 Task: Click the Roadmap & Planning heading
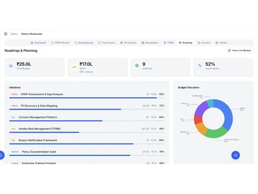(x=21, y=51)
